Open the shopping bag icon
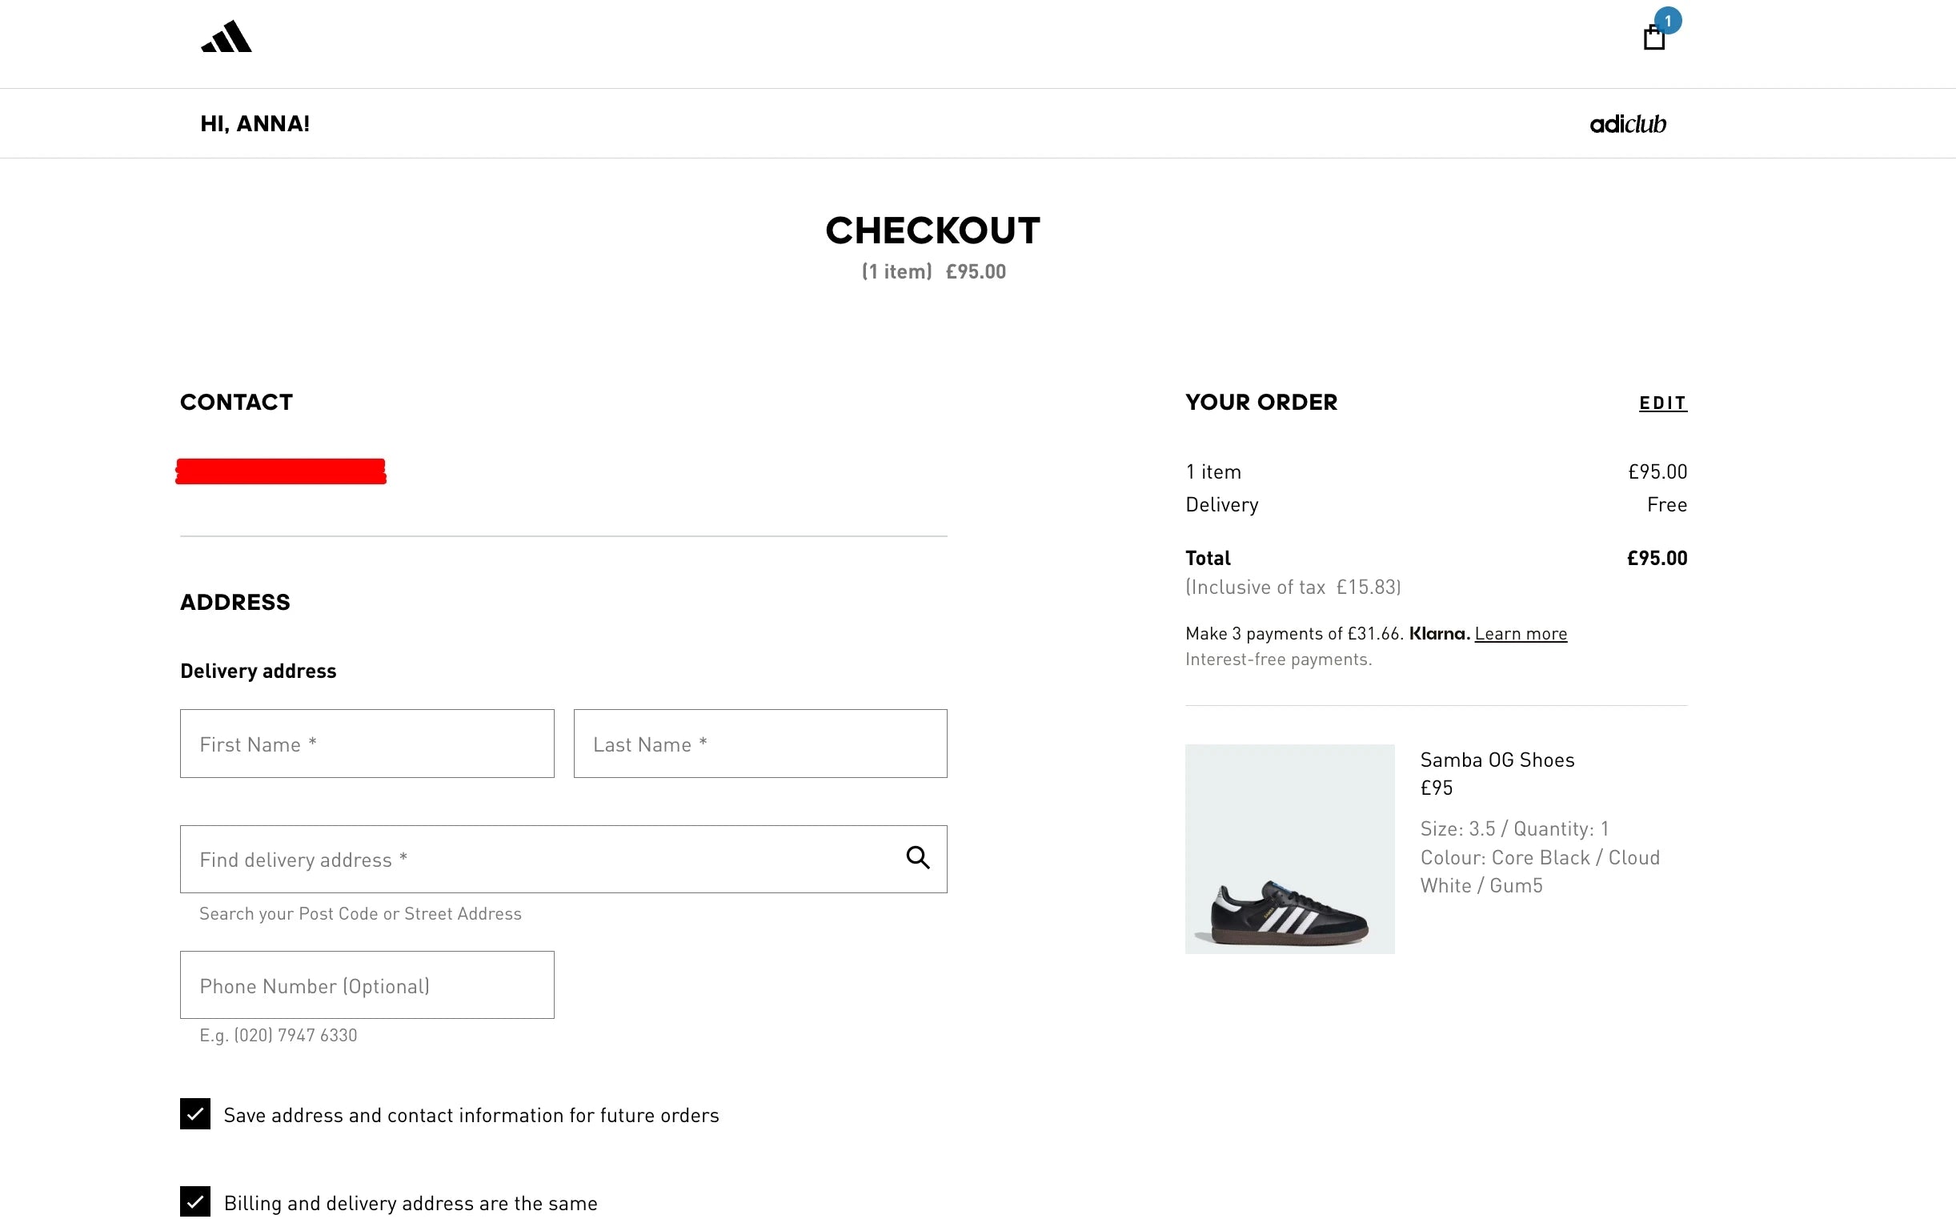The width and height of the screenshot is (1956, 1223). point(1655,37)
